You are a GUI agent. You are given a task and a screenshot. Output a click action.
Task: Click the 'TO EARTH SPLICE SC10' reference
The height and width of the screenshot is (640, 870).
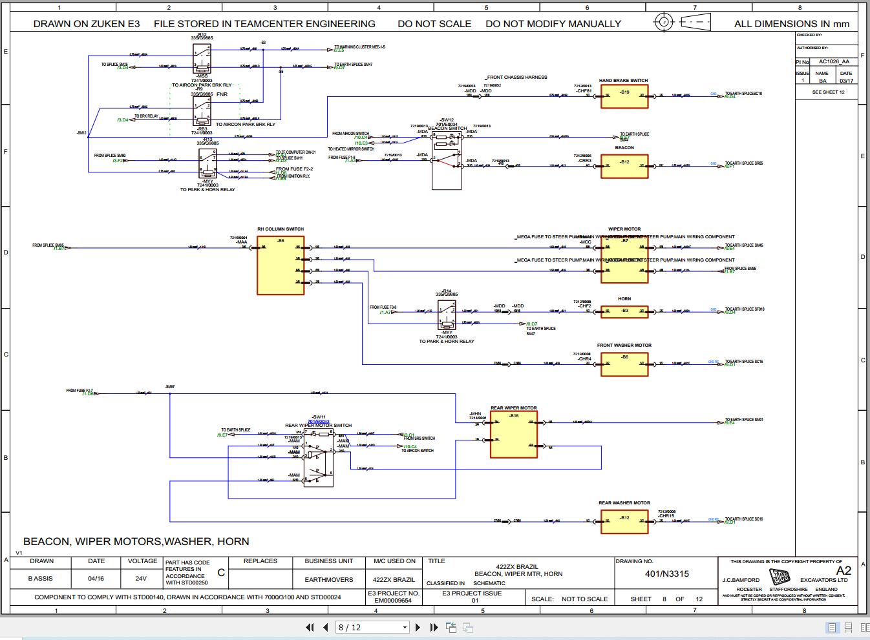[x=743, y=94]
